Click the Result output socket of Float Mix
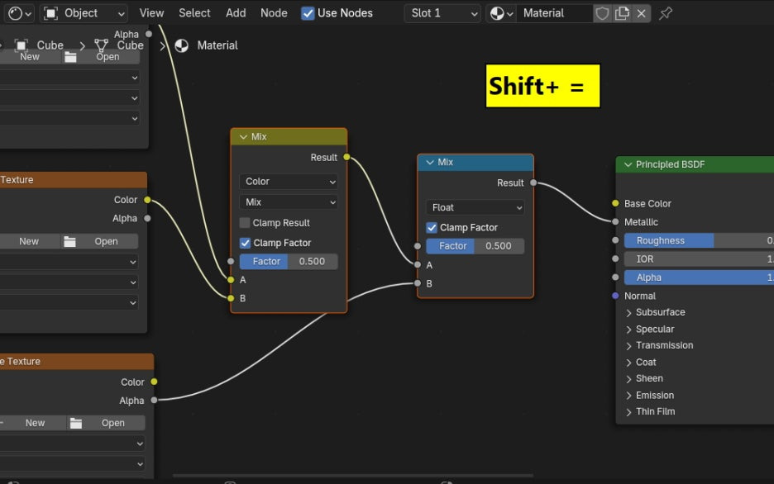774x484 pixels. coord(533,183)
